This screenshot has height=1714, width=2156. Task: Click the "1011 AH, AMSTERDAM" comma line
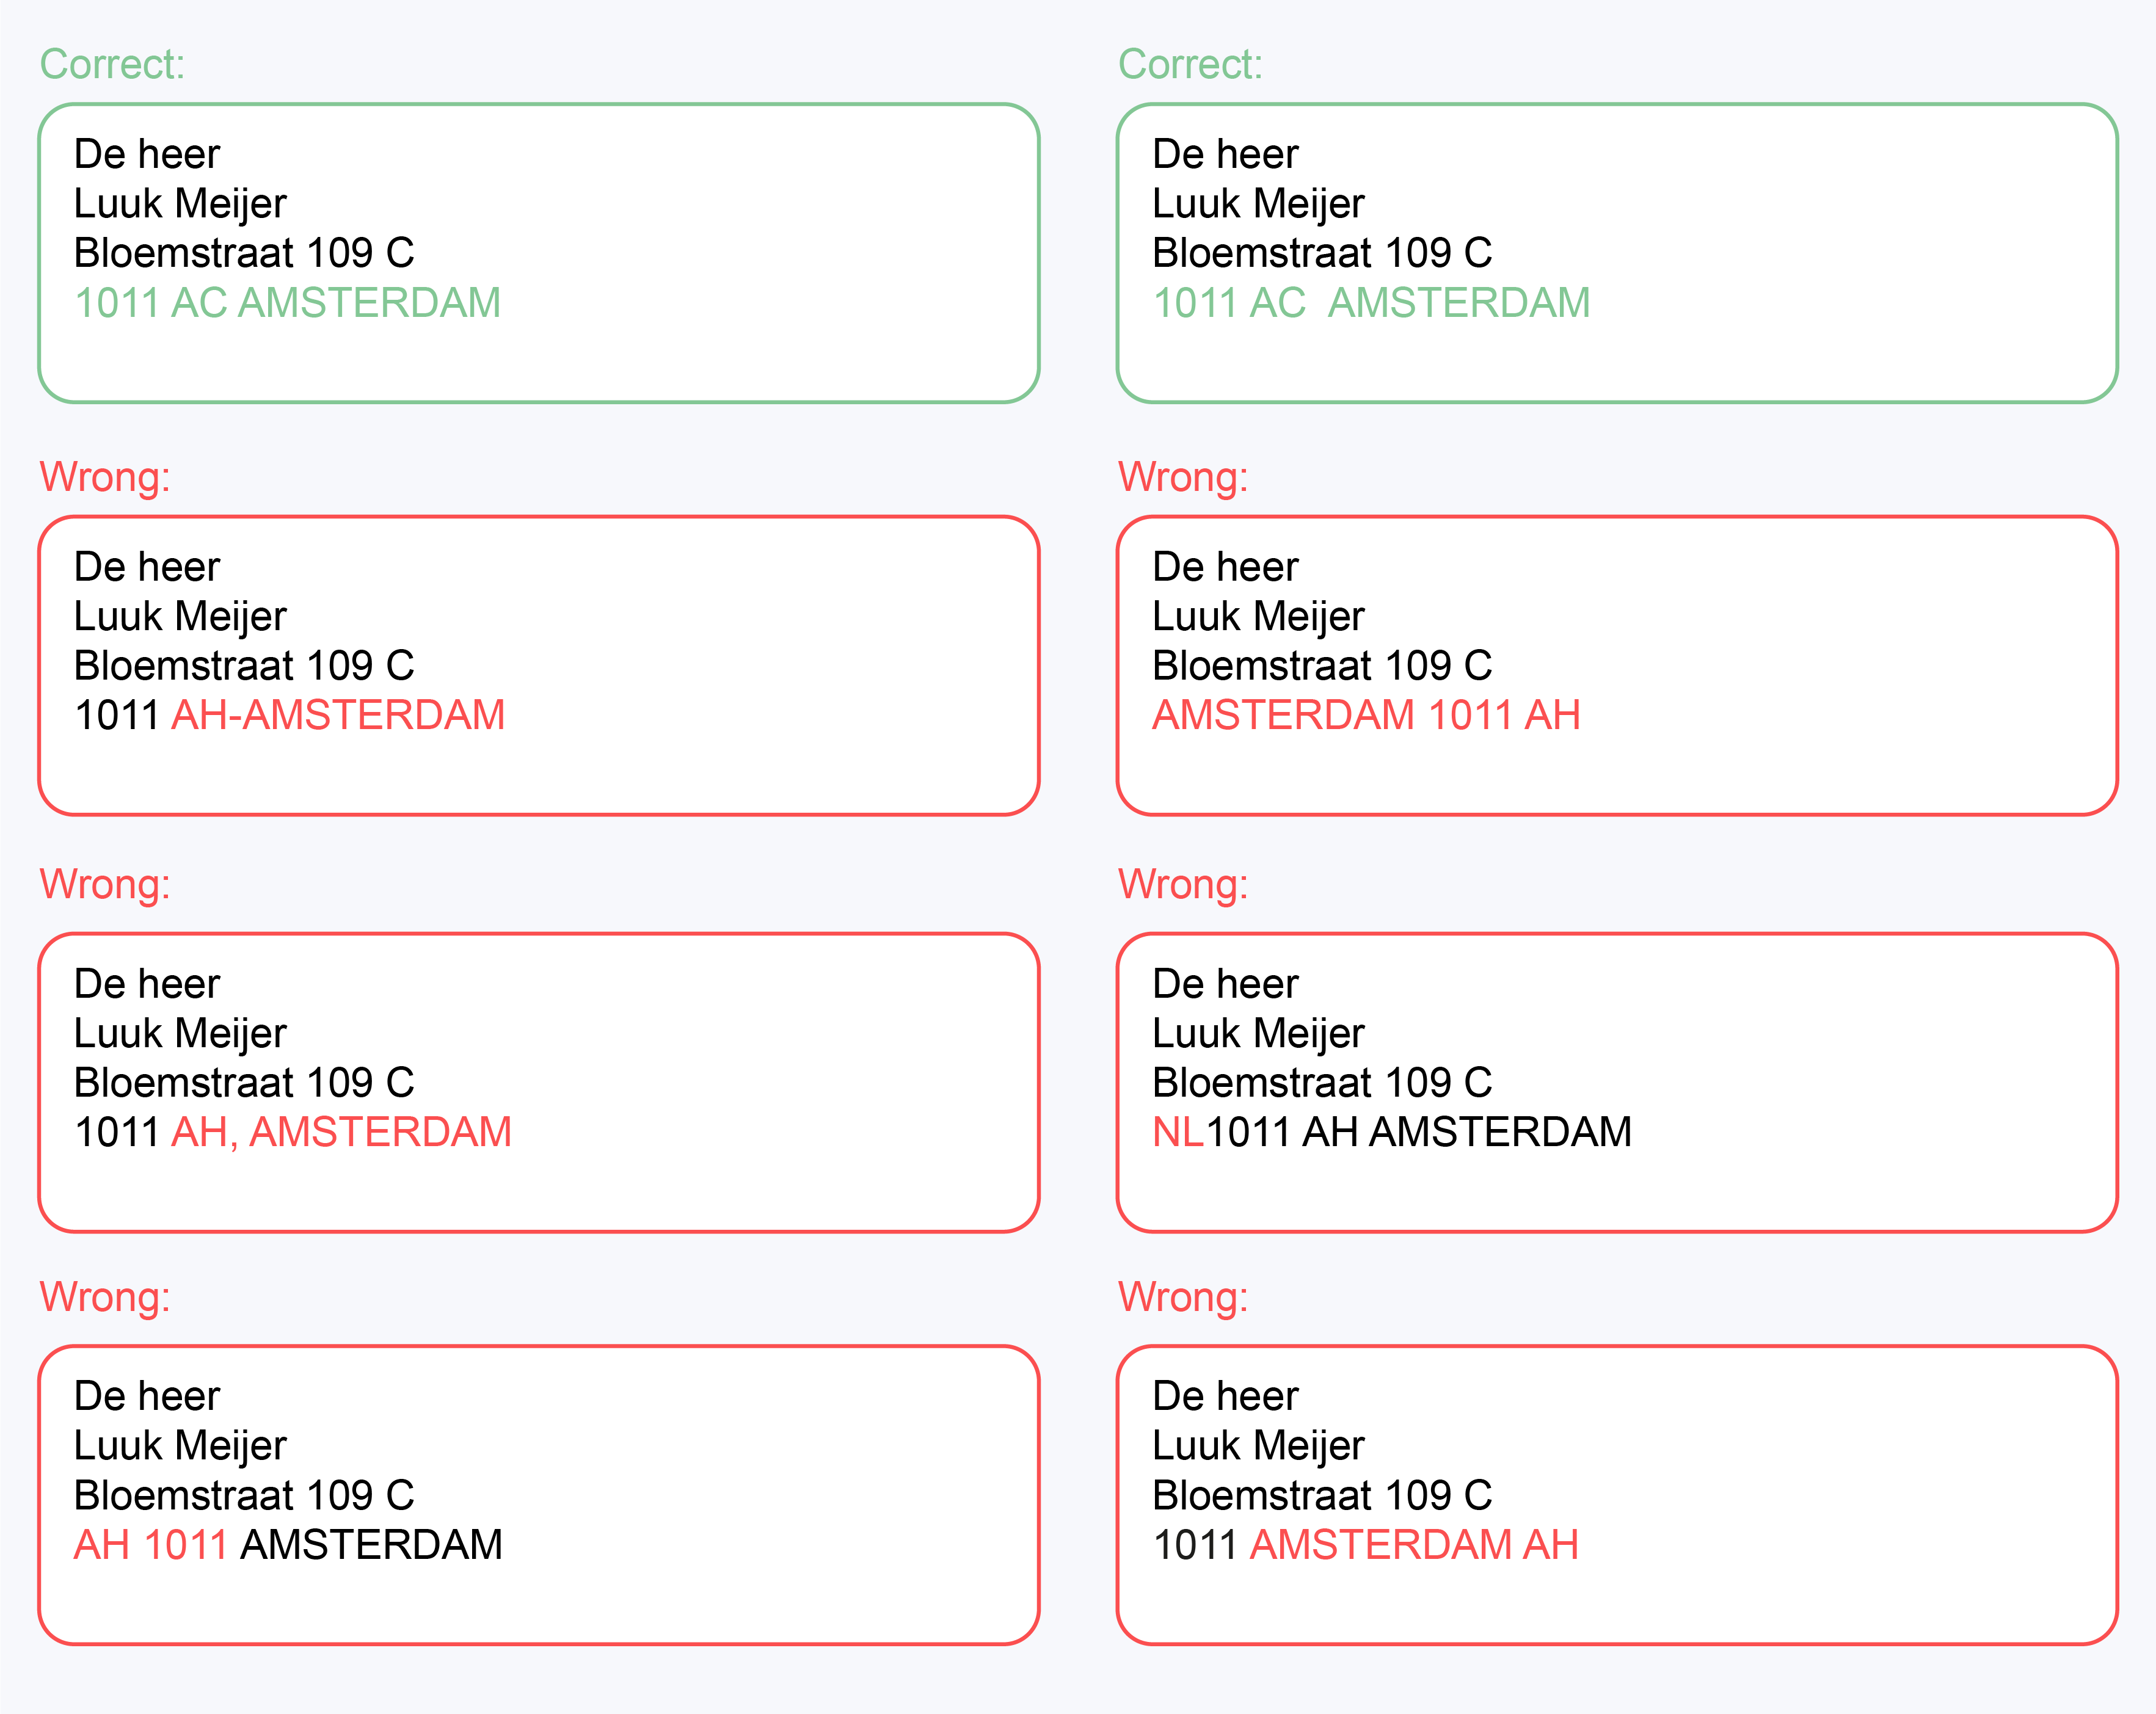tap(292, 1133)
